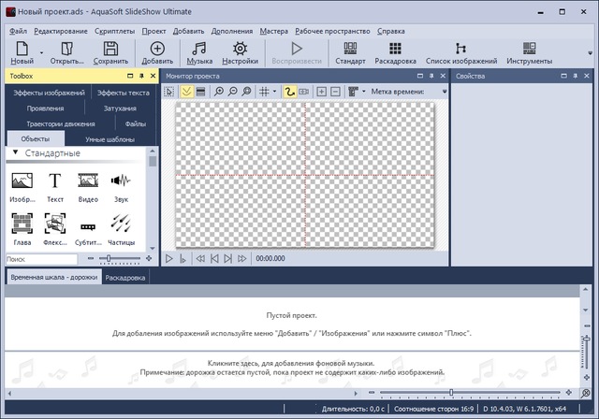The height and width of the screenshot is (419, 599).
Task: Click the zoom-in magnifier in project monitor
Action: click(x=217, y=92)
